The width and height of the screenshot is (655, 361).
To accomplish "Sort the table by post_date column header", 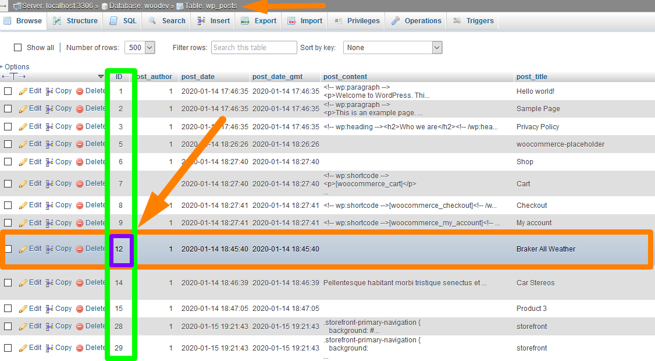I will click(198, 77).
